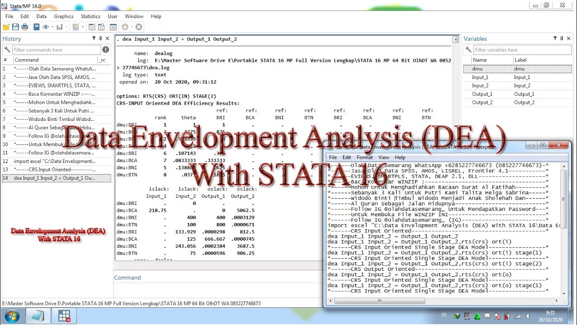577x325 pixels.
Task: Bring Graph window forward via bar-chart icon
Action: point(60,27)
